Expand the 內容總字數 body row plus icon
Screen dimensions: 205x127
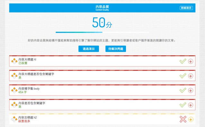[x=191, y=91]
